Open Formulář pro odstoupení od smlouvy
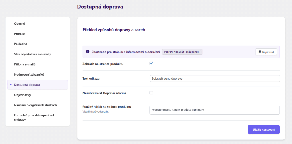This screenshot has height=144, width=292. 34,117
